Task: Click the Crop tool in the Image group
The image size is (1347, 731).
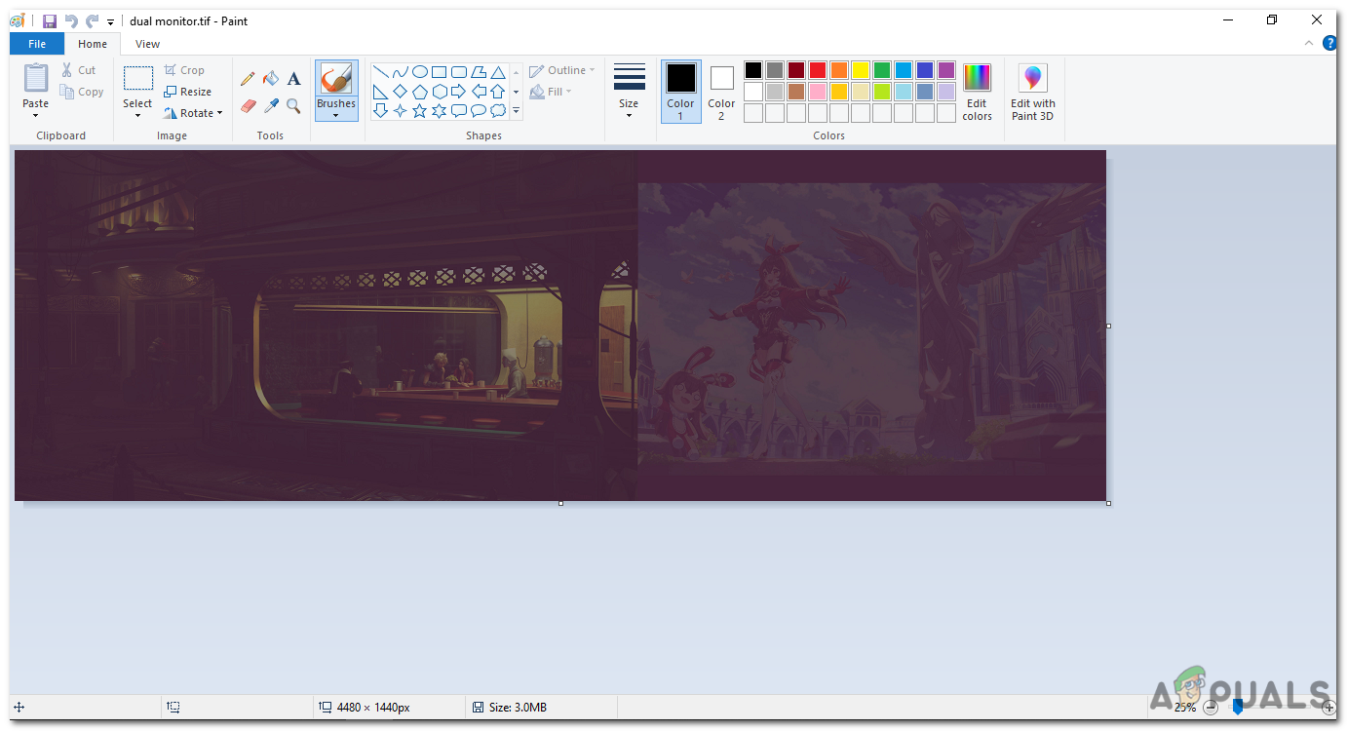Action: coord(185,69)
